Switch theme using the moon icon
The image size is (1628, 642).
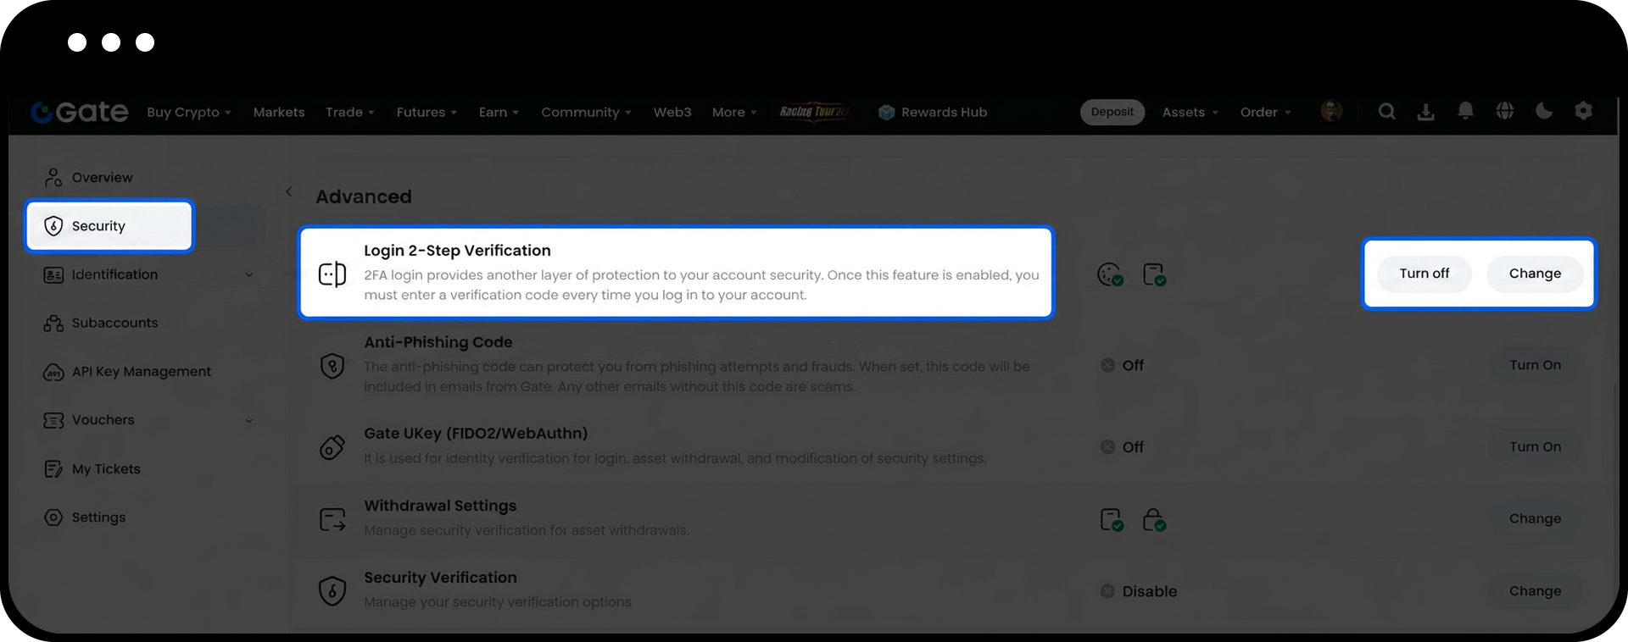[x=1544, y=111]
